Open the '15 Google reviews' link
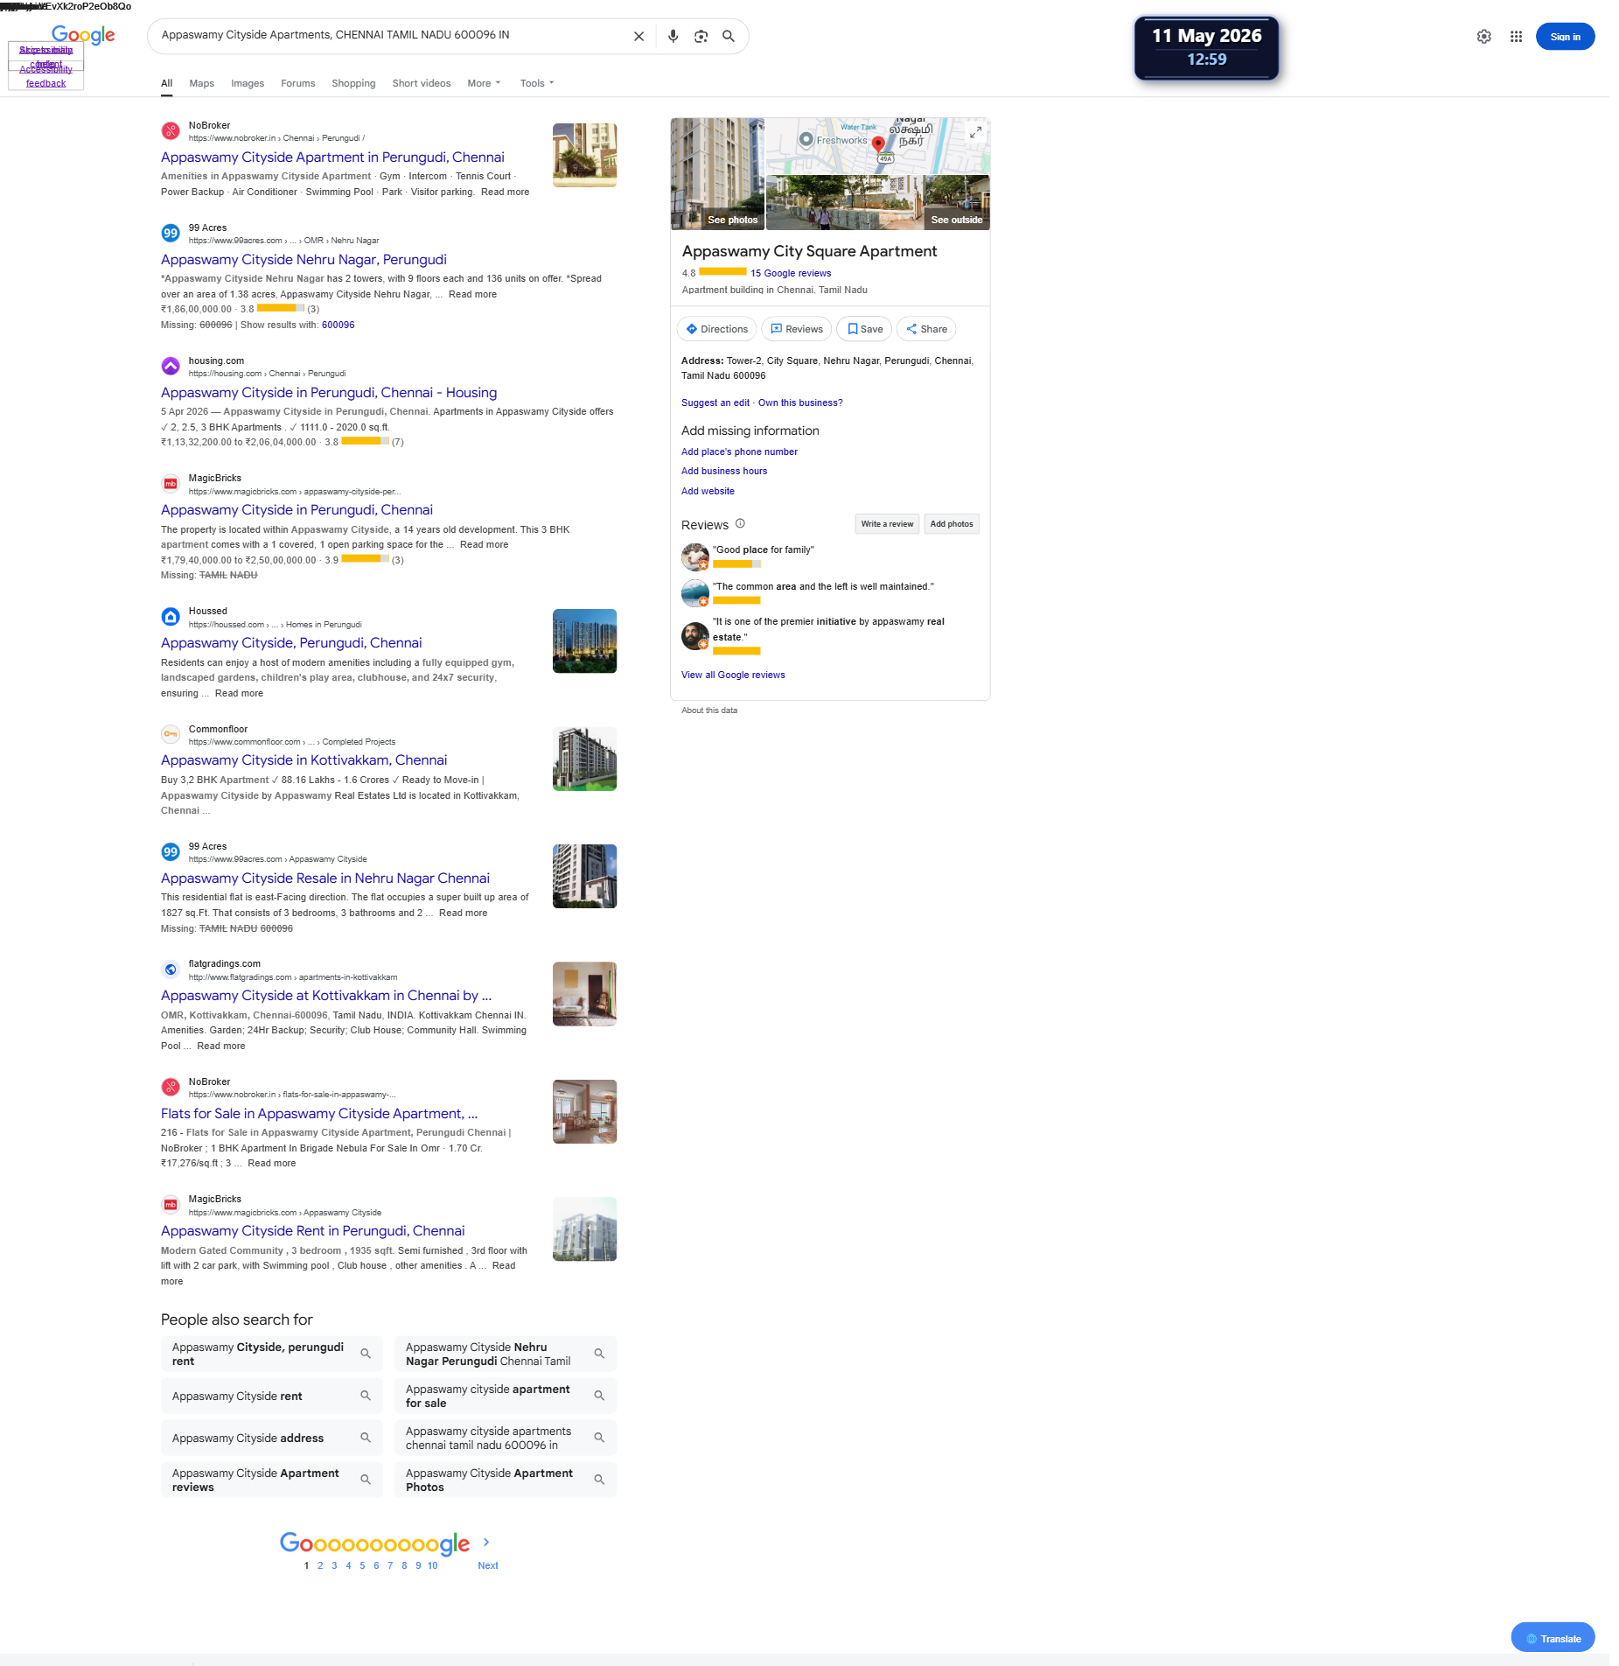This screenshot has height=1666, width=1619. (791, 274)
